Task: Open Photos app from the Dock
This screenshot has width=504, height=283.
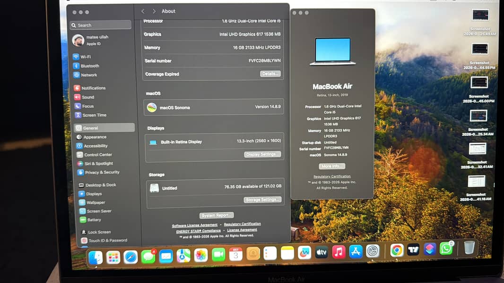Action: (x=201, y=256)
